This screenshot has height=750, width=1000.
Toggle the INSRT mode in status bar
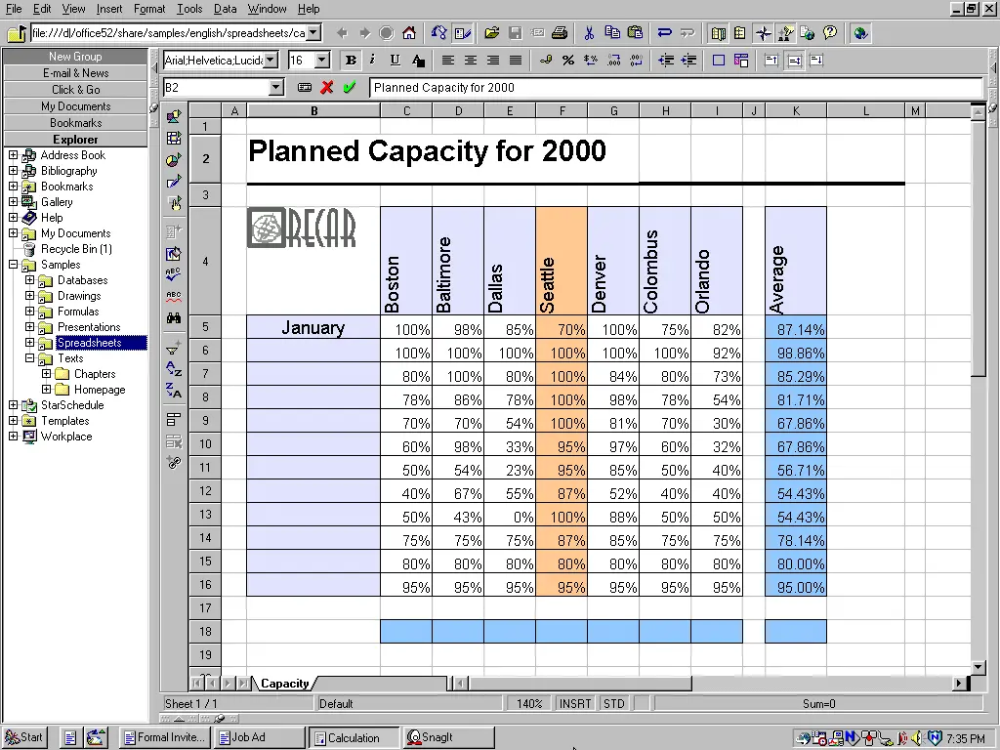coord(575,703)
